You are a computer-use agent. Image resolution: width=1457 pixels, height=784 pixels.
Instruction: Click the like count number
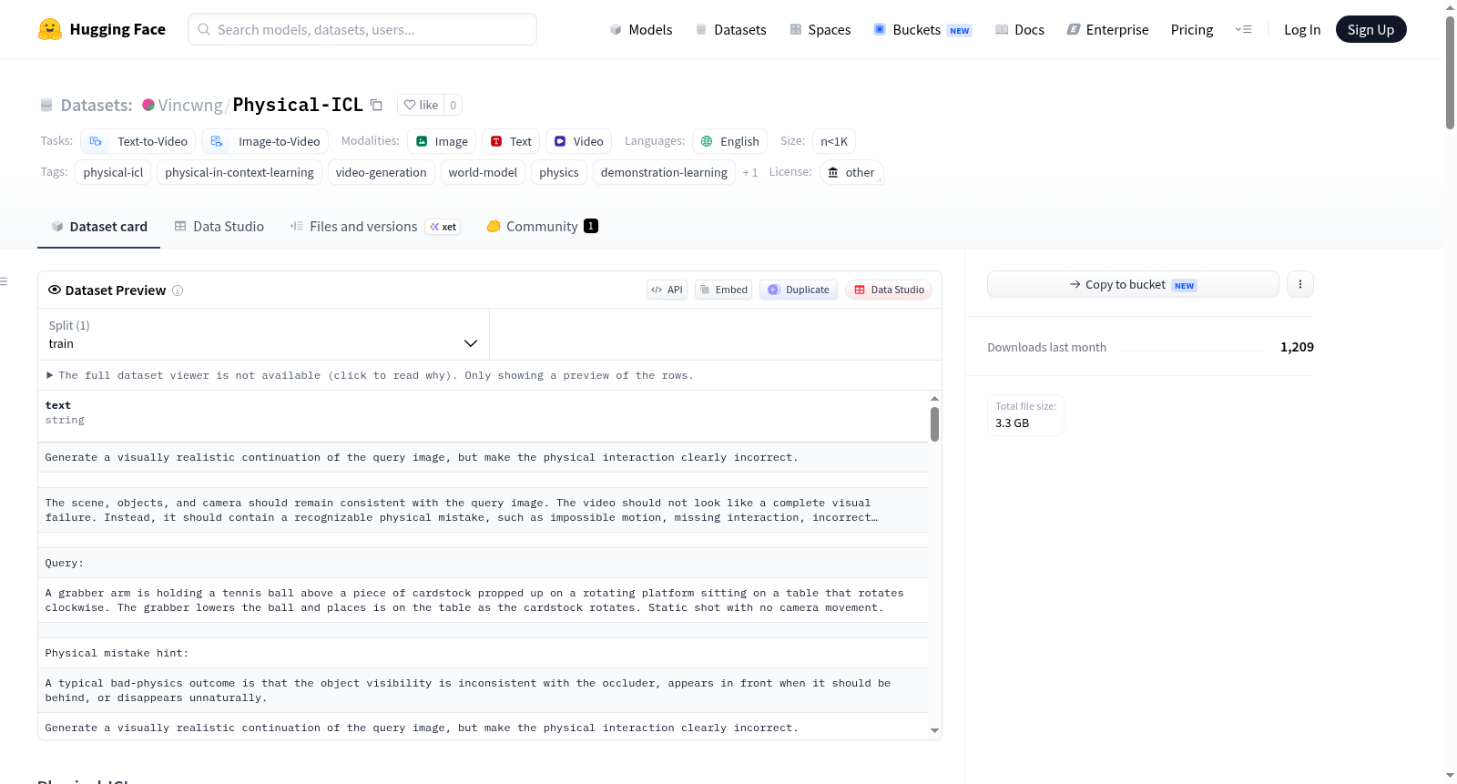[x=453, y=105]
